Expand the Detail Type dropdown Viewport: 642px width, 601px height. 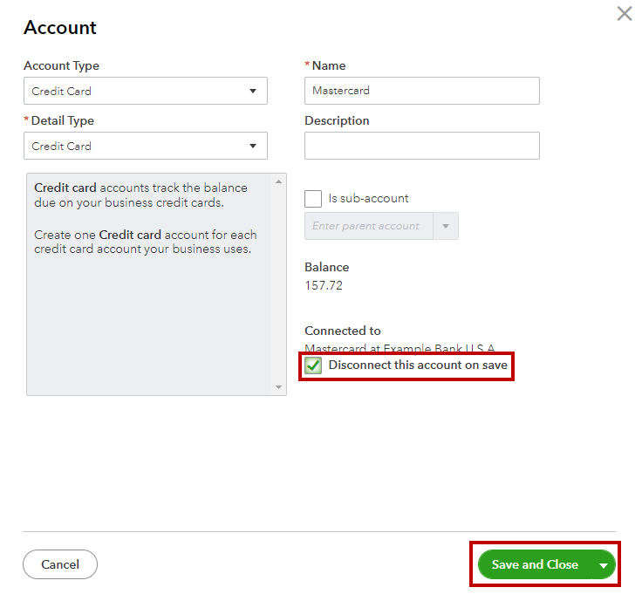(x=146, y=146)
